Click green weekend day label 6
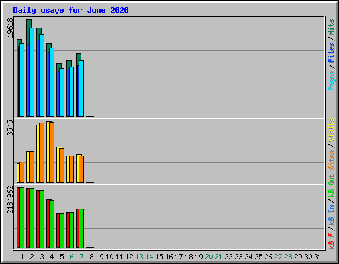339x264 pixels. click(72, 257)
